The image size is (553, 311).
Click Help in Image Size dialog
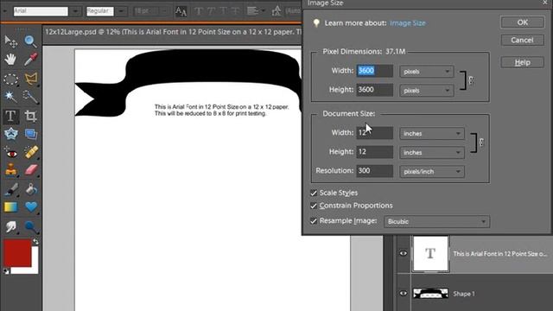click(522, 62)
